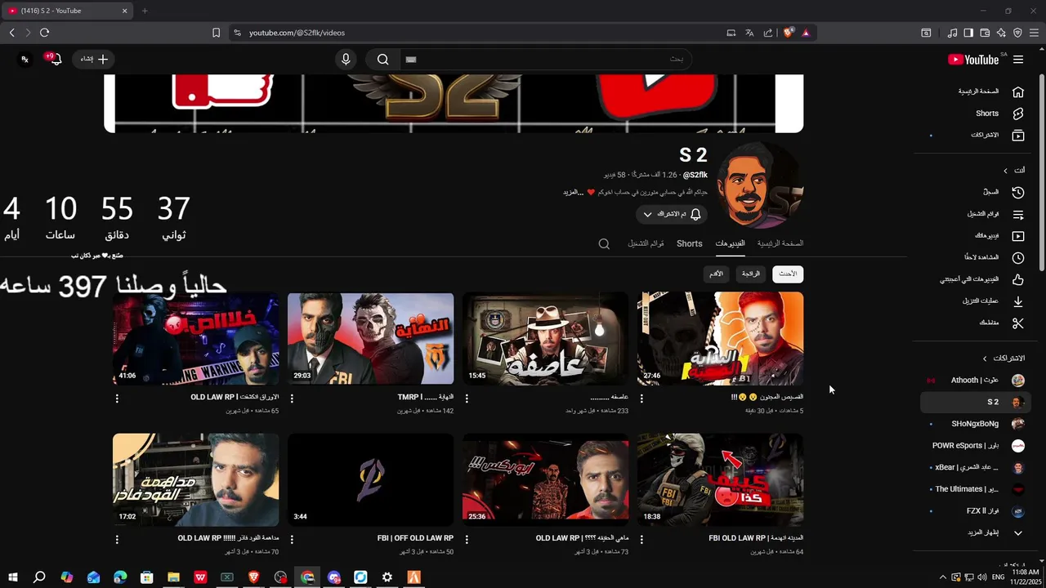Open Athooth subscription channel
Screen dimensions: 1046x588
click(x=976, y=381)
